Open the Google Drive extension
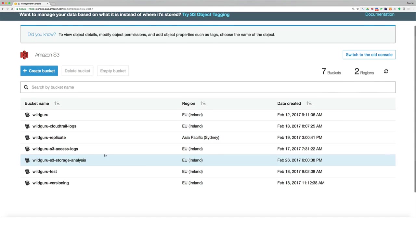Screen dimensions: 416x234 pos(368,9)
